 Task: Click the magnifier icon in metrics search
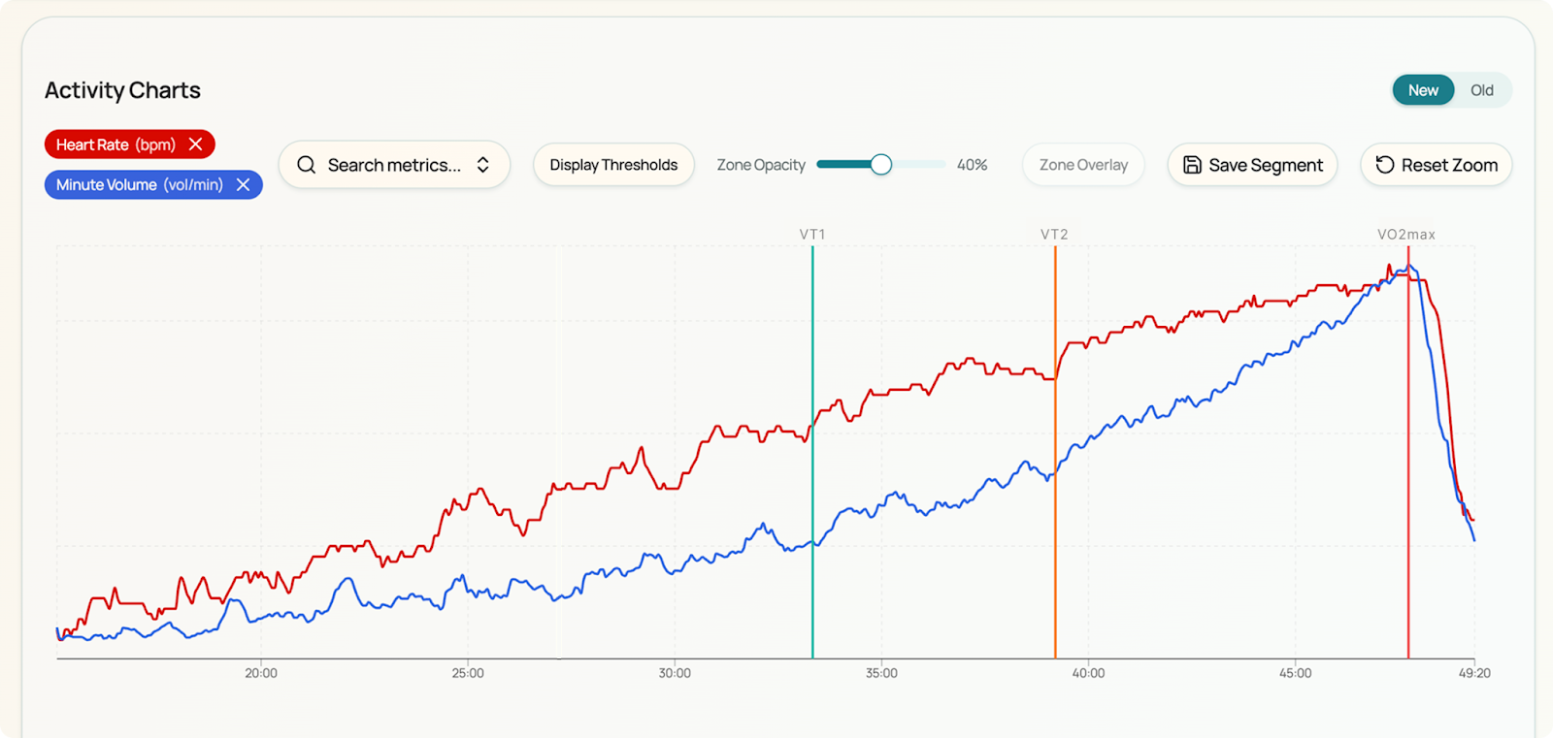point(307,165)
